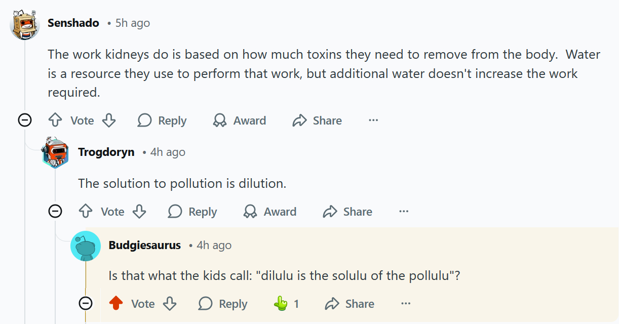Give an award to Senshado's comment
Viewport: 619px width, 324px height.
click(x=240, y=120)
